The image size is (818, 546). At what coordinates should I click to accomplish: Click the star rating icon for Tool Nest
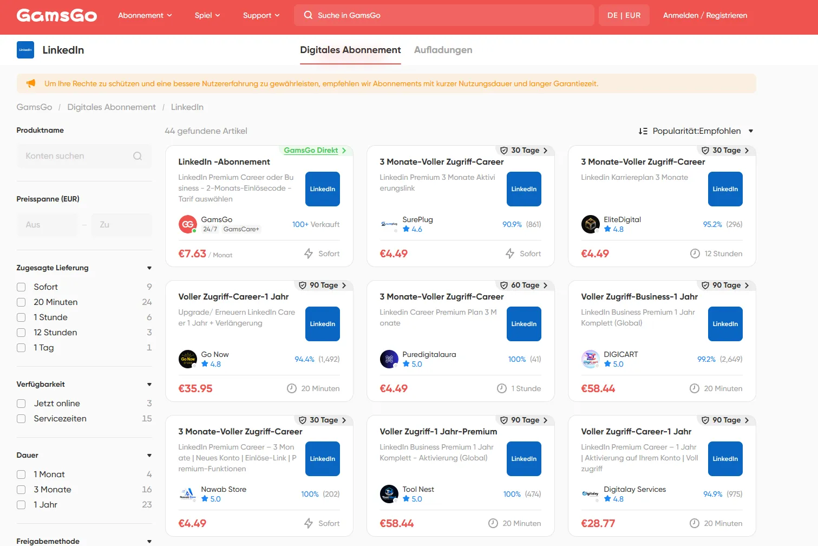coord(406,499)
